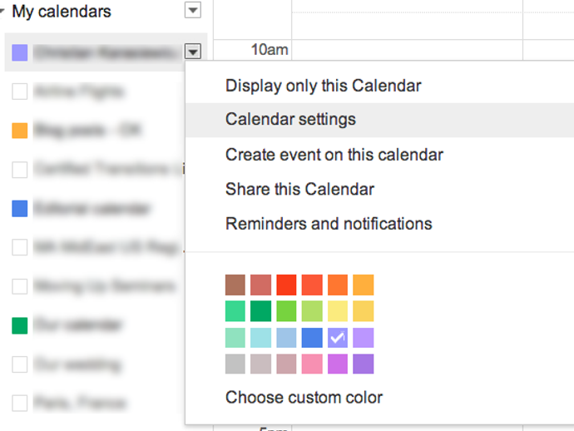Image resolution: width=574 pixels, height=431 pixels.
Task: Pick the gray swatch in the palette
Action: point(235,364)
